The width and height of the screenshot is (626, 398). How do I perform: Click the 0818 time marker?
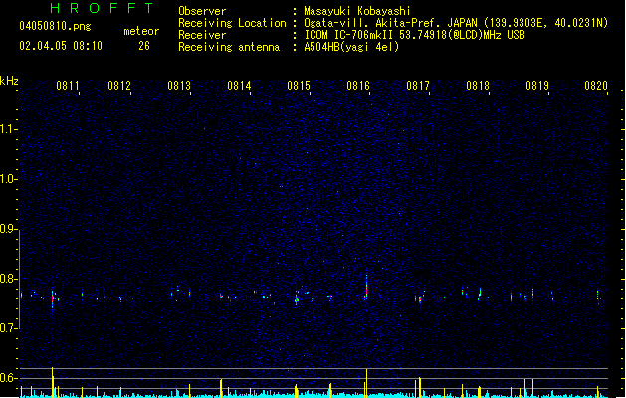coord(478,86)
